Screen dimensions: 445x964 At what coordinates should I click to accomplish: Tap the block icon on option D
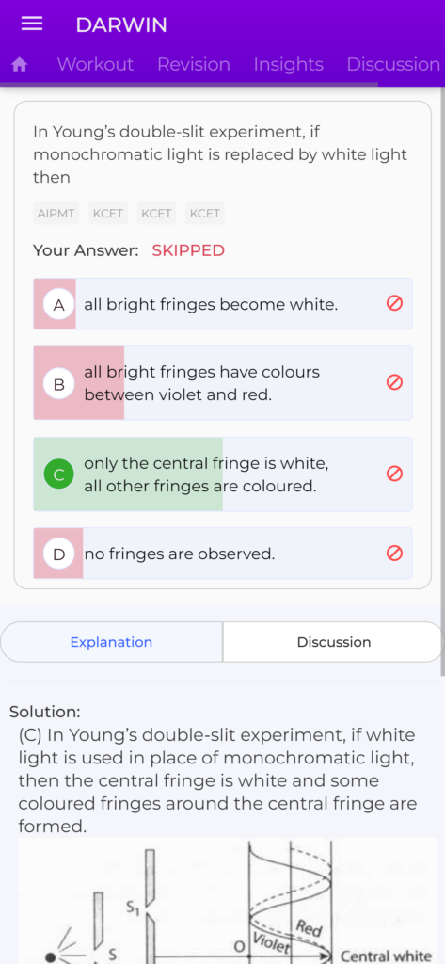[x=394, y=554]
